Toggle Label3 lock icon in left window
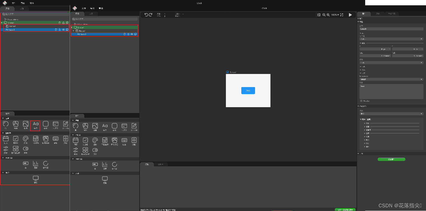The width and height of the screenshot is (426, 211). tap(60, 29)
